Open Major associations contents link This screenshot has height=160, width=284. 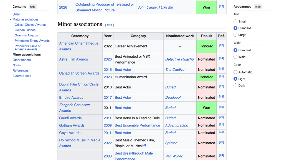[25, 19]
